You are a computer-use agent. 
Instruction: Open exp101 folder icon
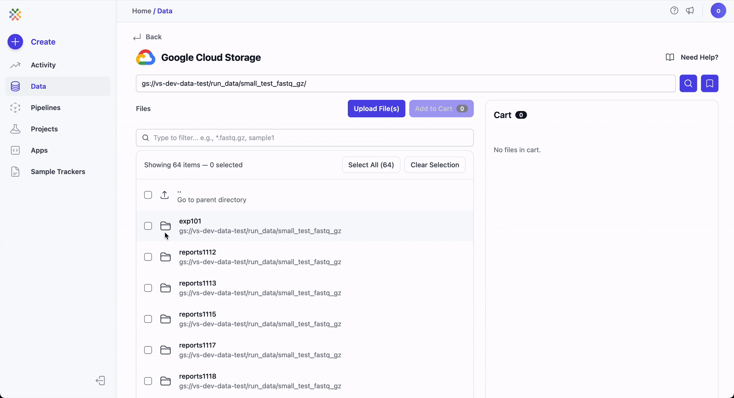click(x=166, y=226)
